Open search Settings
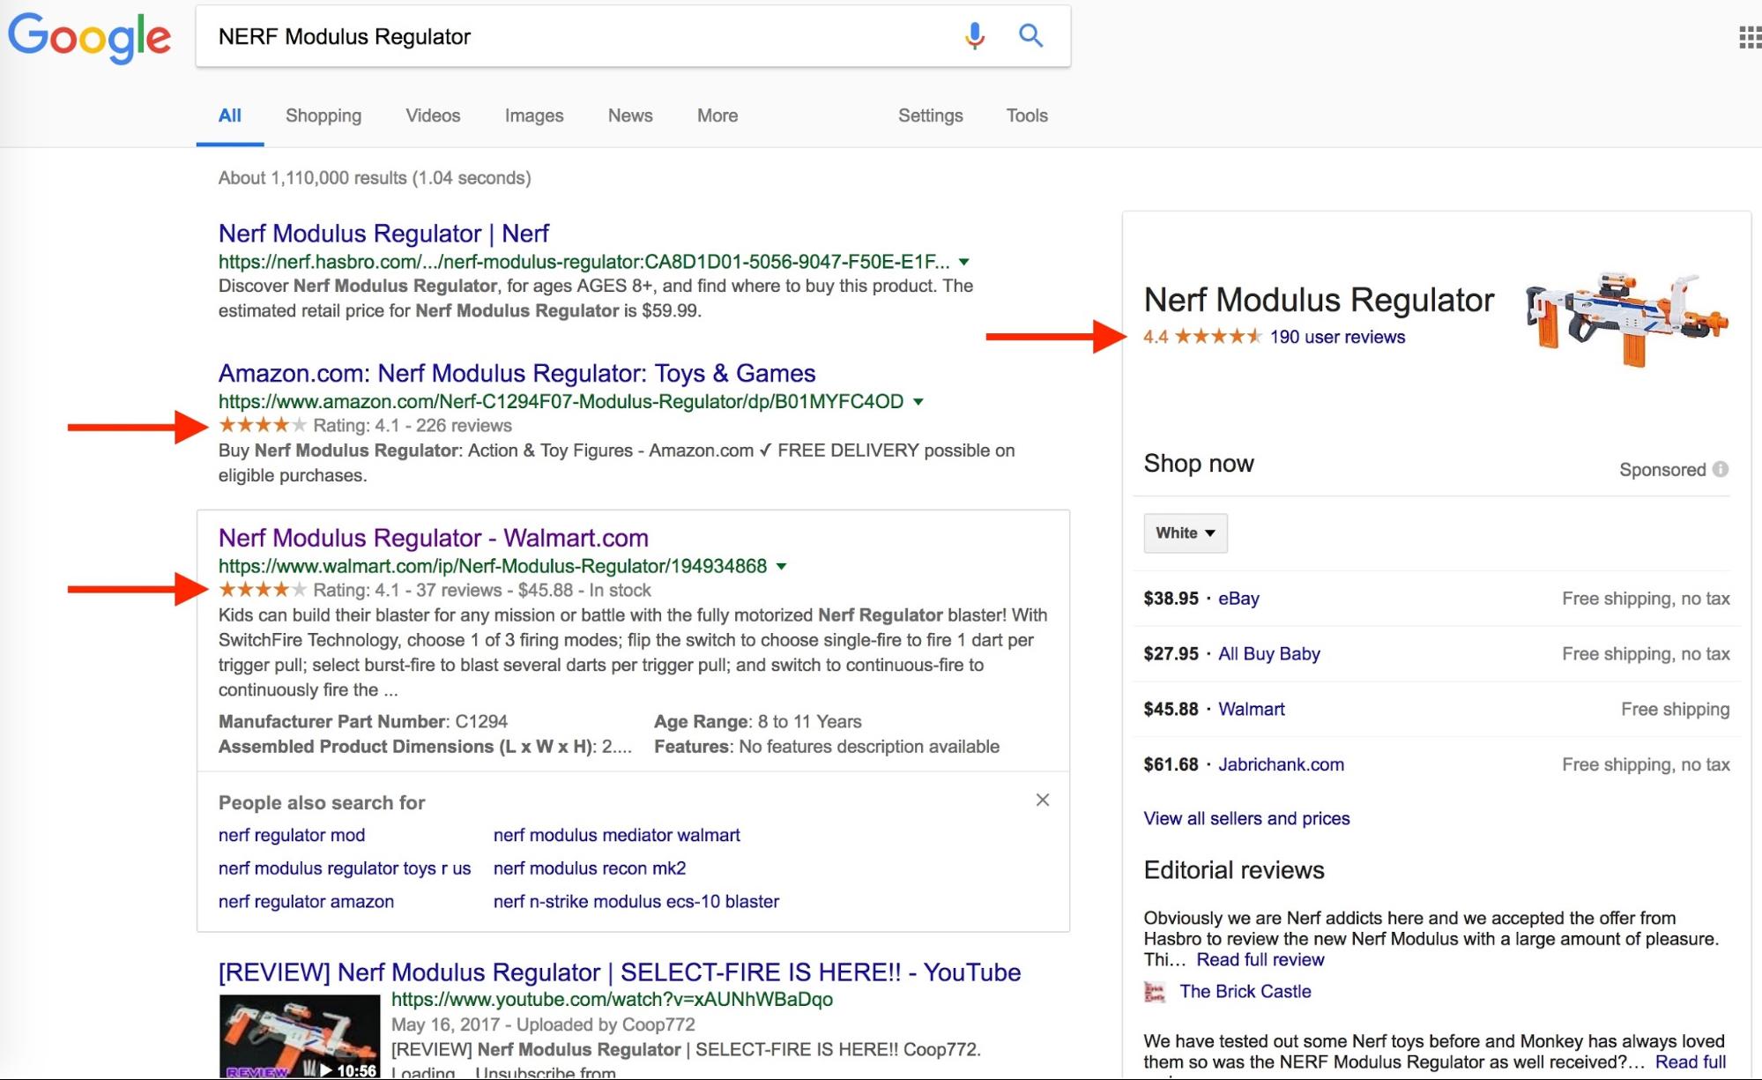Viewport: 1762px width, 1080px height. [931, 115]
